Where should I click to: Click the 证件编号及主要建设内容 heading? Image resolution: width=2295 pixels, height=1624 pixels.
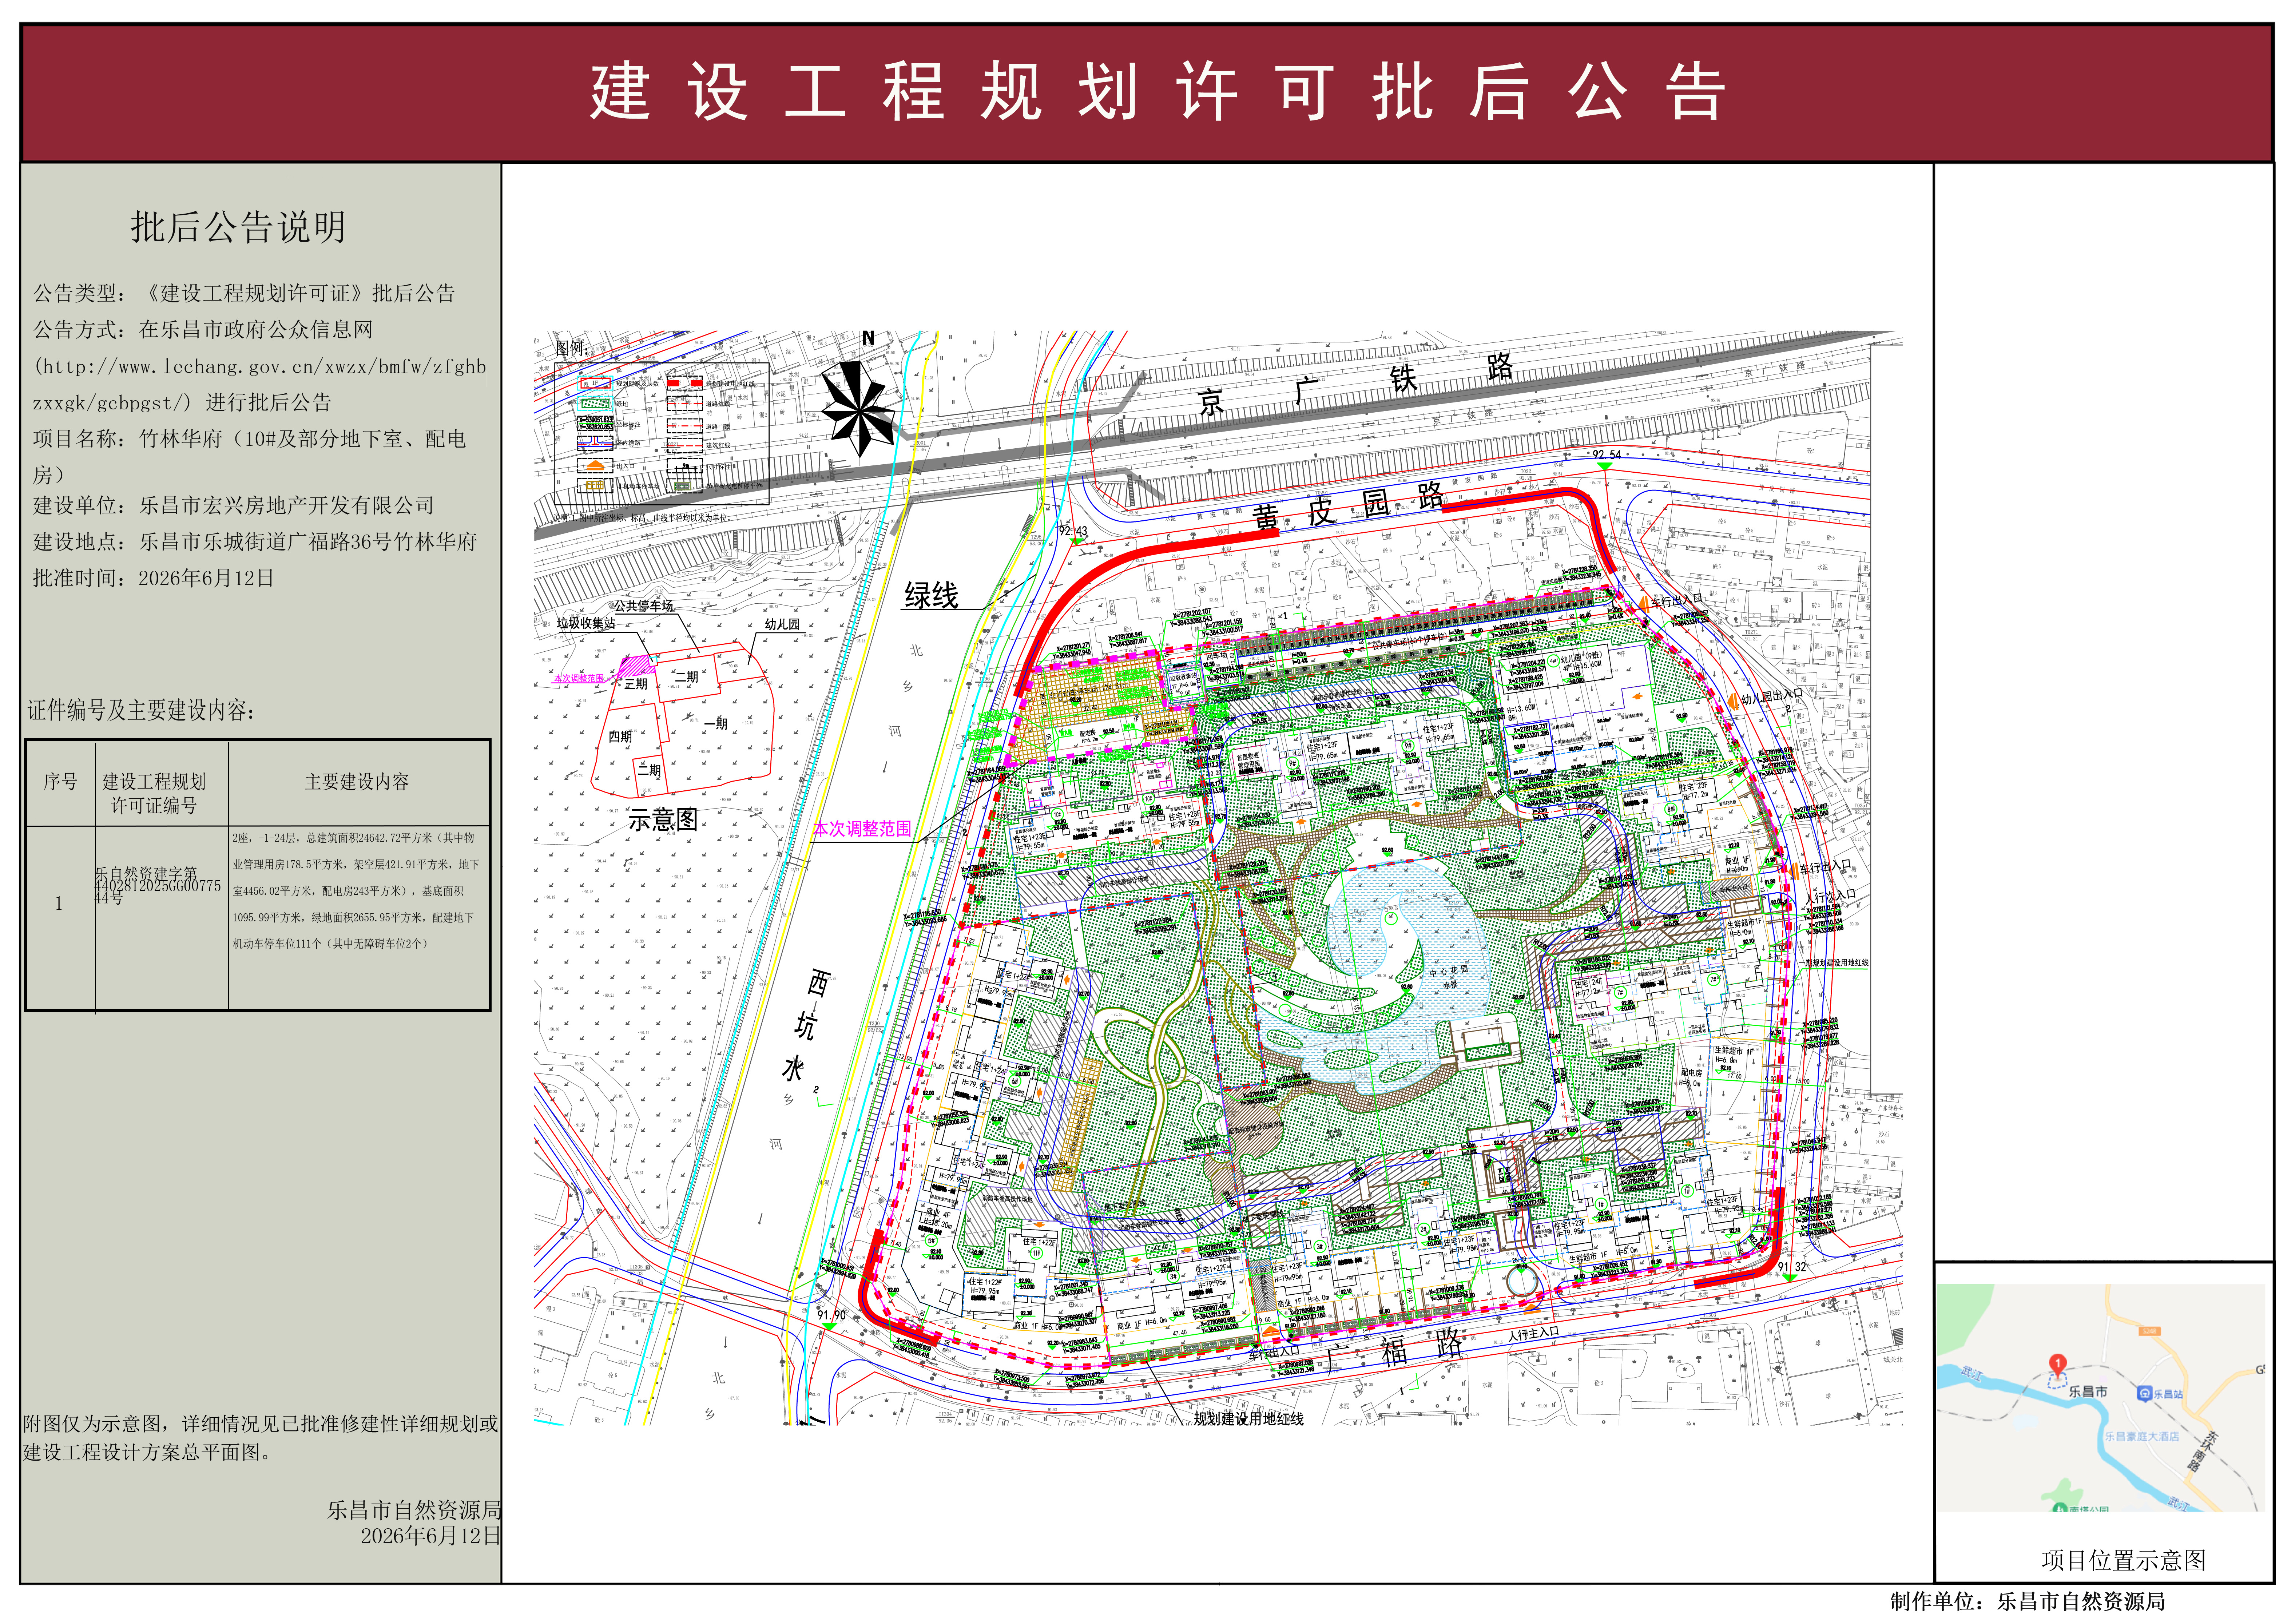tap(141, 710)
